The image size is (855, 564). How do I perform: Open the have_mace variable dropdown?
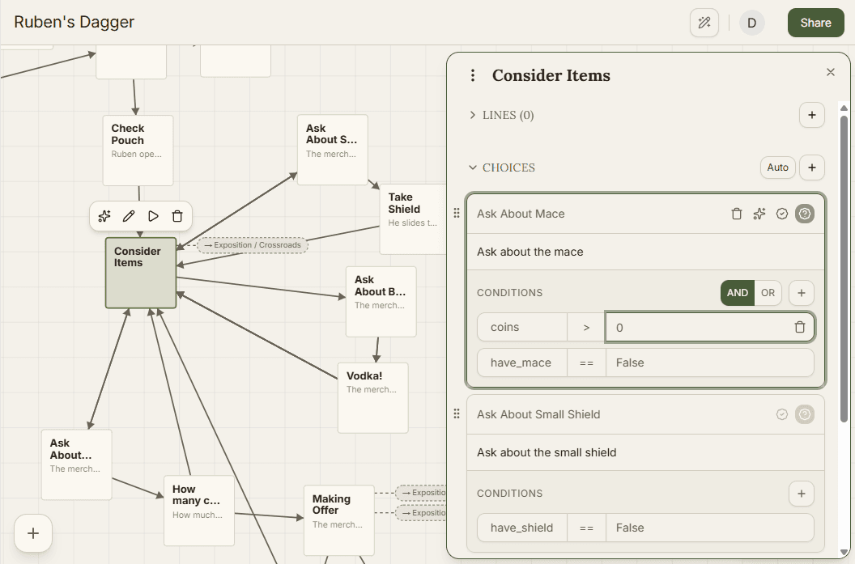[x=522, y=363]
